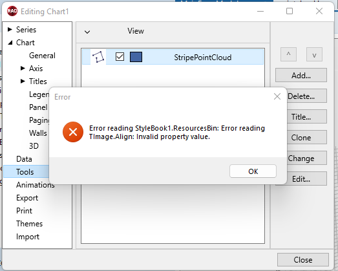The height and width of the screenshot is (271, 338).
Task: Move series up with arrow button
Action: point(288,54)
